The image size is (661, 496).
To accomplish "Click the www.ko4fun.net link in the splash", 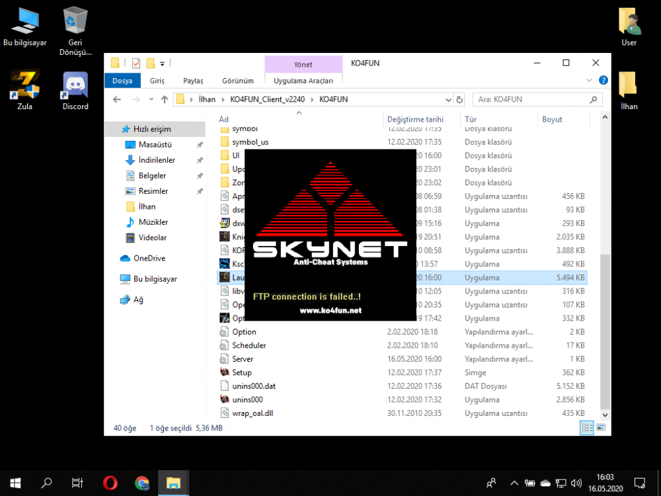I will 330,310.
